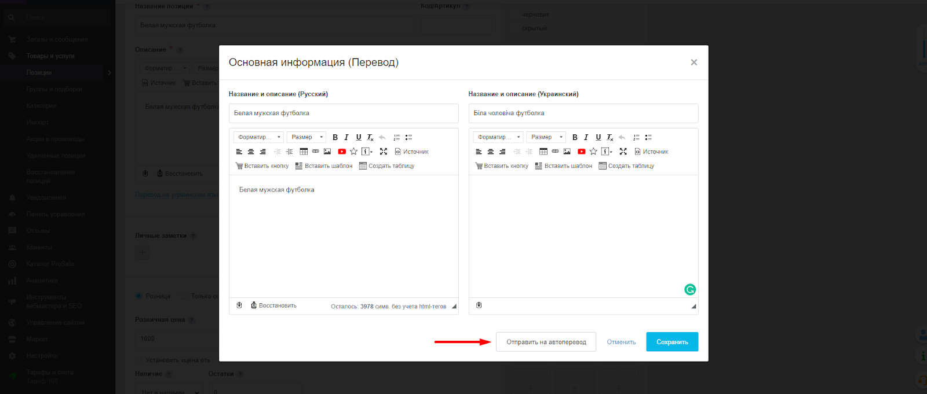
Task: Maximize the Ukrainian description editor
Action: [623, 152]
